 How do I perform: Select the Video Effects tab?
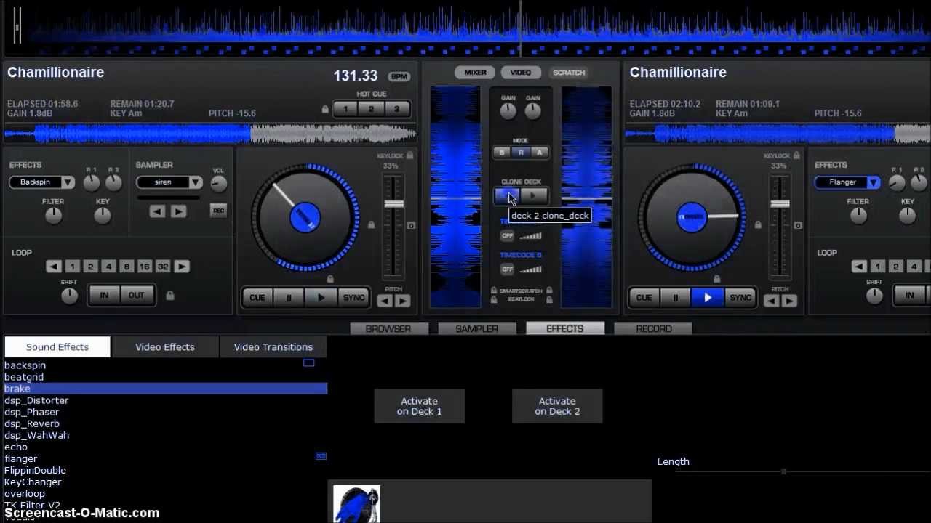point(165,347)
